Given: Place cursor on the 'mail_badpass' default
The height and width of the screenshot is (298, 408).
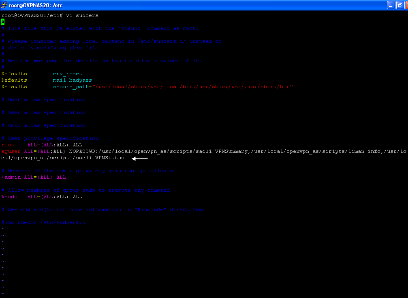Looking at the screenshot, I should tap(73, 80).
